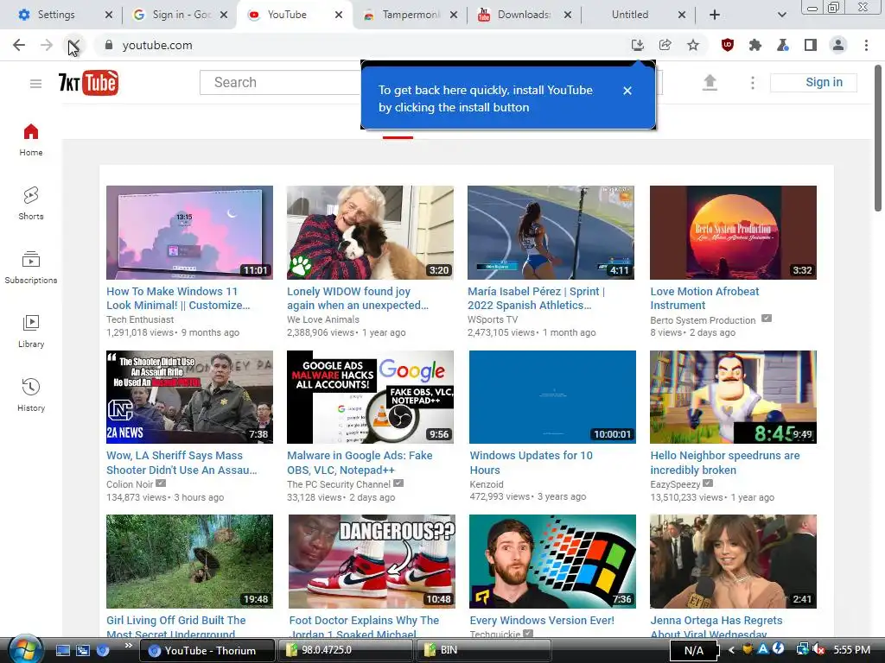Image resolution: width=885 pixels, height=663 pixels.
Task: Click the 5:55 PM system clock
Action: [851, 650]
